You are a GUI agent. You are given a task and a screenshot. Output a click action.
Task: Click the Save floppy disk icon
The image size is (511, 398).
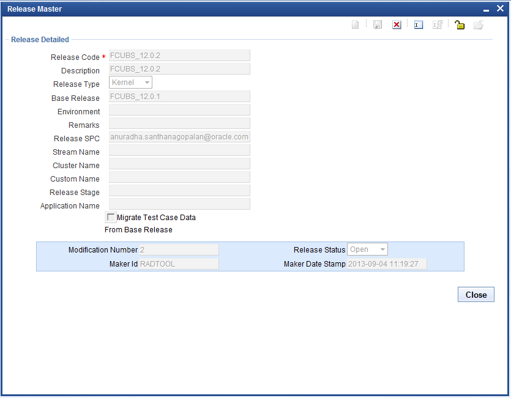tap(378, 24)
